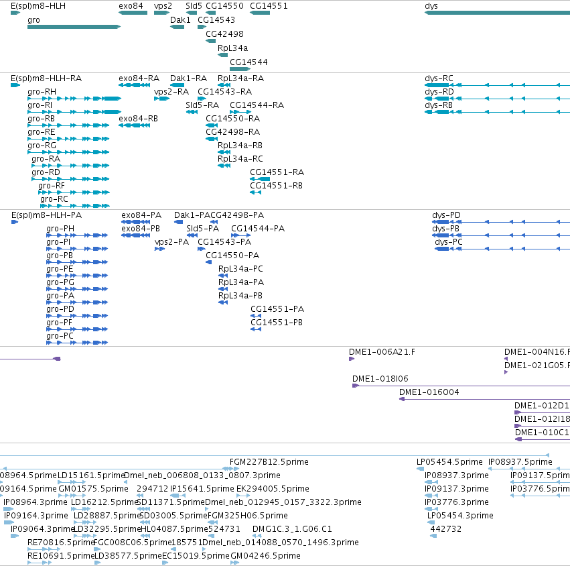Screen dimensions: 570x566
Task: Click the IP15641.5prime EST label
Action: point(202,489)
